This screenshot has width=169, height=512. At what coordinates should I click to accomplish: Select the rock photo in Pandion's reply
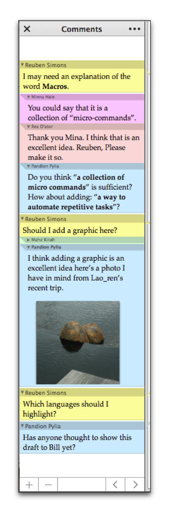(x=78, y=342)
